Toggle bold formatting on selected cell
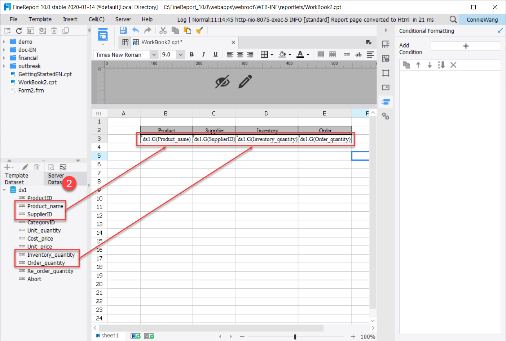The height and width of the screenshot is (341, 506). pos(192,54)
